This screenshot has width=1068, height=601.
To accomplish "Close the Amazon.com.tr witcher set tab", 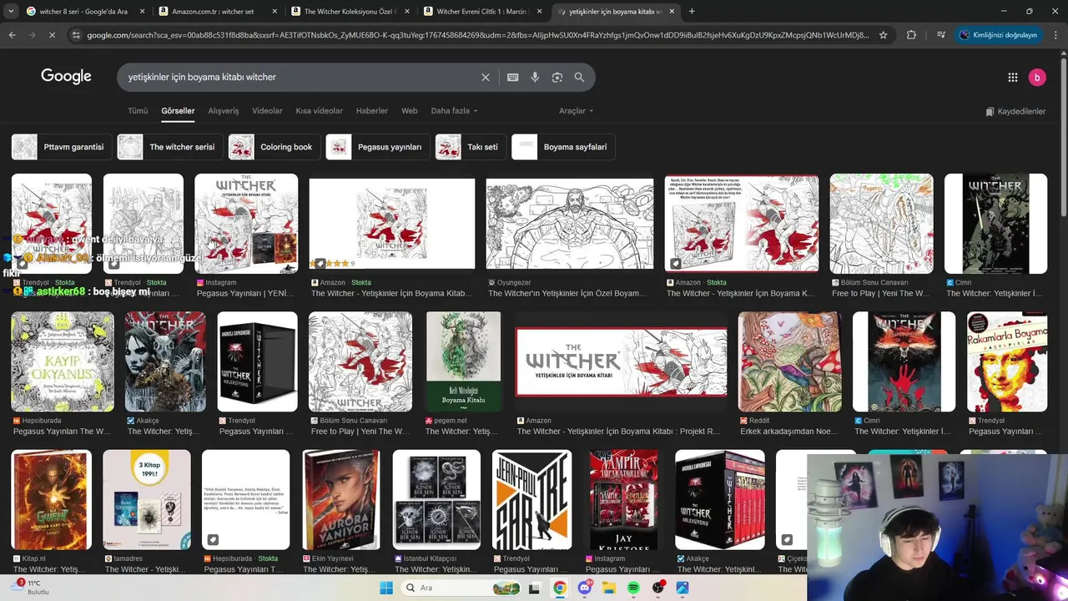I will [275, 11].
